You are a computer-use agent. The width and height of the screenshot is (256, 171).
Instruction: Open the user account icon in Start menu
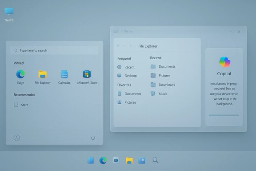coord(16,138)
